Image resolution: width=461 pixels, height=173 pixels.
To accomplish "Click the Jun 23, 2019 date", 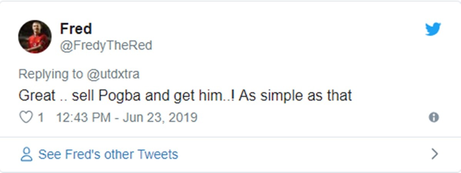I will coord(160,117).
